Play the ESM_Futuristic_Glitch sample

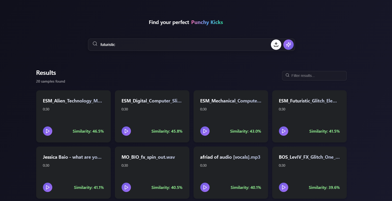pyautogui.click(x=284, y=131)
